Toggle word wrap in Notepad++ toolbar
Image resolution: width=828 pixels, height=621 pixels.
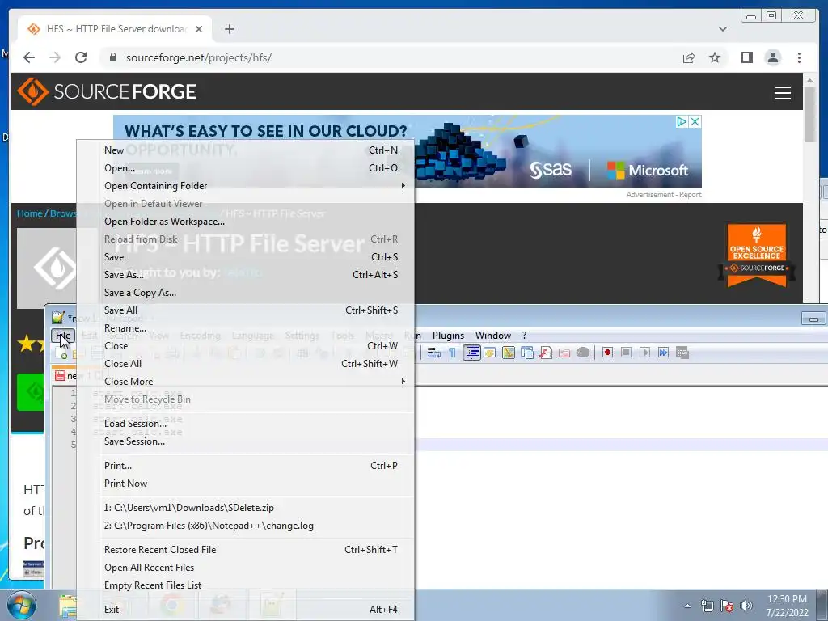tap(433, 353)
